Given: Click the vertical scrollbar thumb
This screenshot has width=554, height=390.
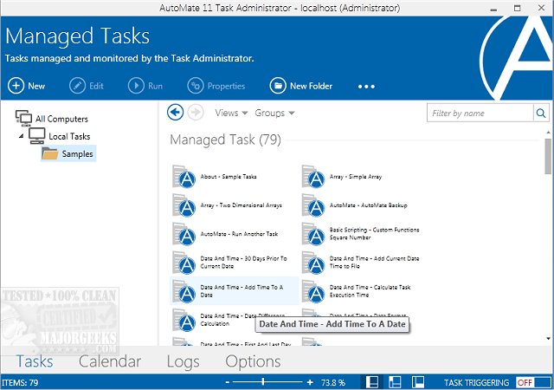Looking at the screenshot, I should (548, 156).
